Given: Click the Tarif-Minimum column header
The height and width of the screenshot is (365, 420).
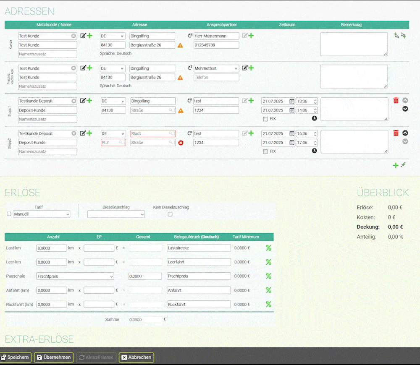Looking at the screenshot, I should [x=246, y=237].
